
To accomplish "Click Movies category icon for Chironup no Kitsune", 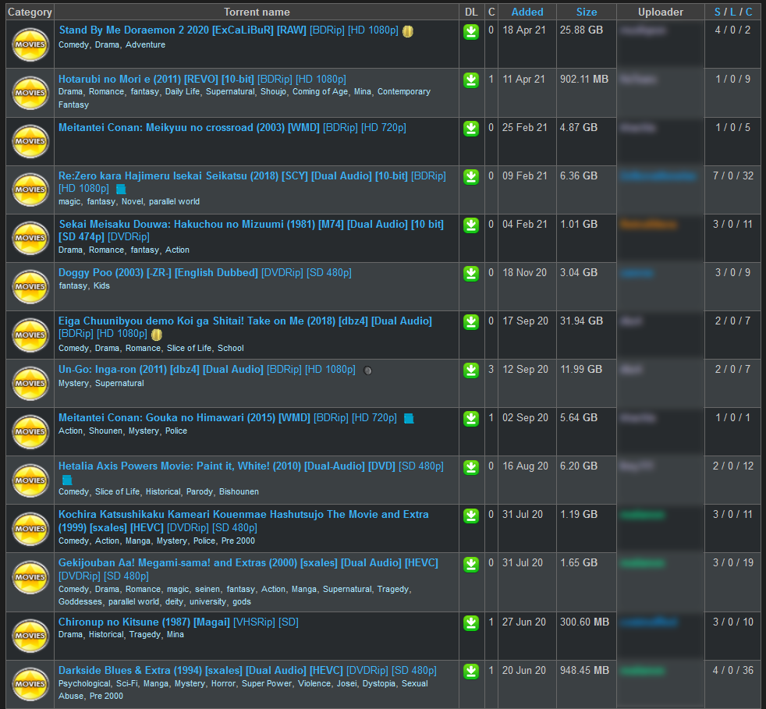I will (30, 635).
